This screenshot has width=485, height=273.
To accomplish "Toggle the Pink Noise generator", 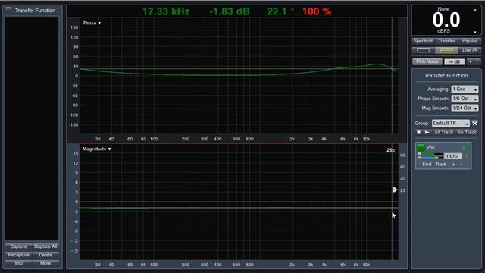I will [x=427, y=61].
